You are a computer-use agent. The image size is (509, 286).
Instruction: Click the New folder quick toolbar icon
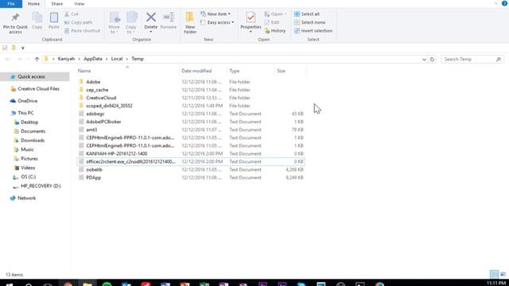[x=14, y=48]
